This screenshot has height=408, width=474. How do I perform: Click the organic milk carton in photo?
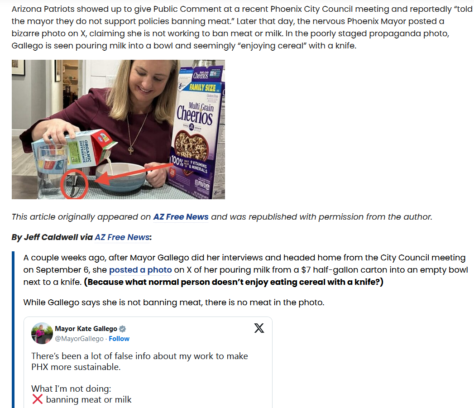74,150
